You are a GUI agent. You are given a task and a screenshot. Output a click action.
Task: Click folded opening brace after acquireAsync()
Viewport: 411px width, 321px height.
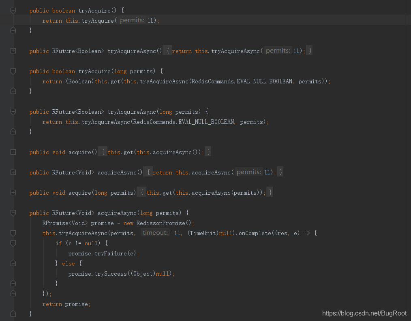coord(148,172)
